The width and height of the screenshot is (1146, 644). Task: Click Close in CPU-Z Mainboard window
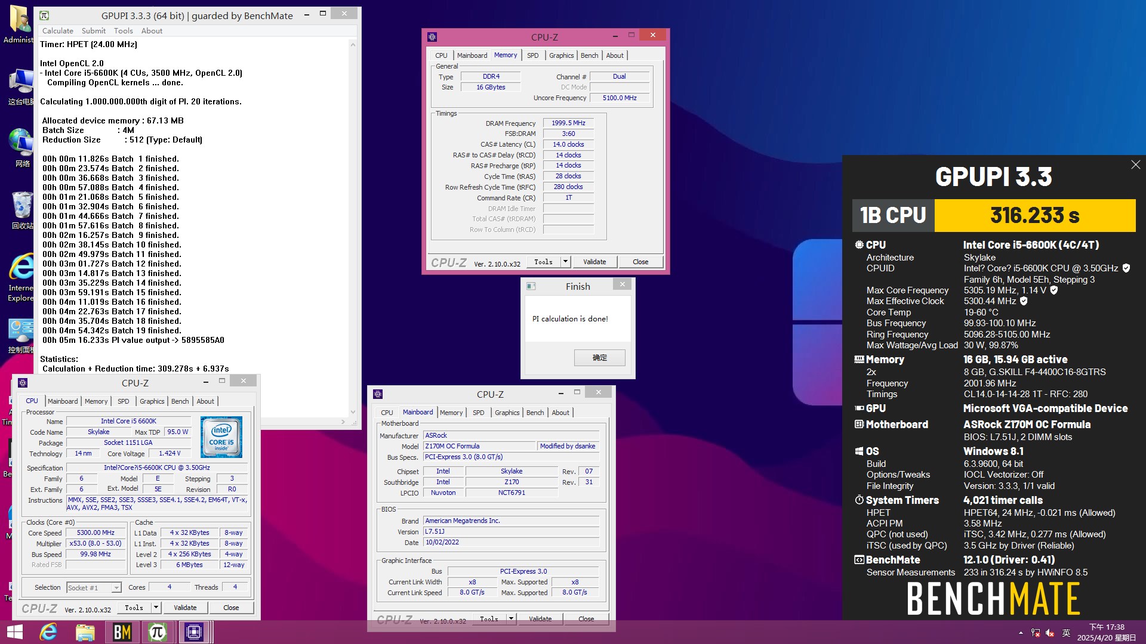tap(586, 619)
